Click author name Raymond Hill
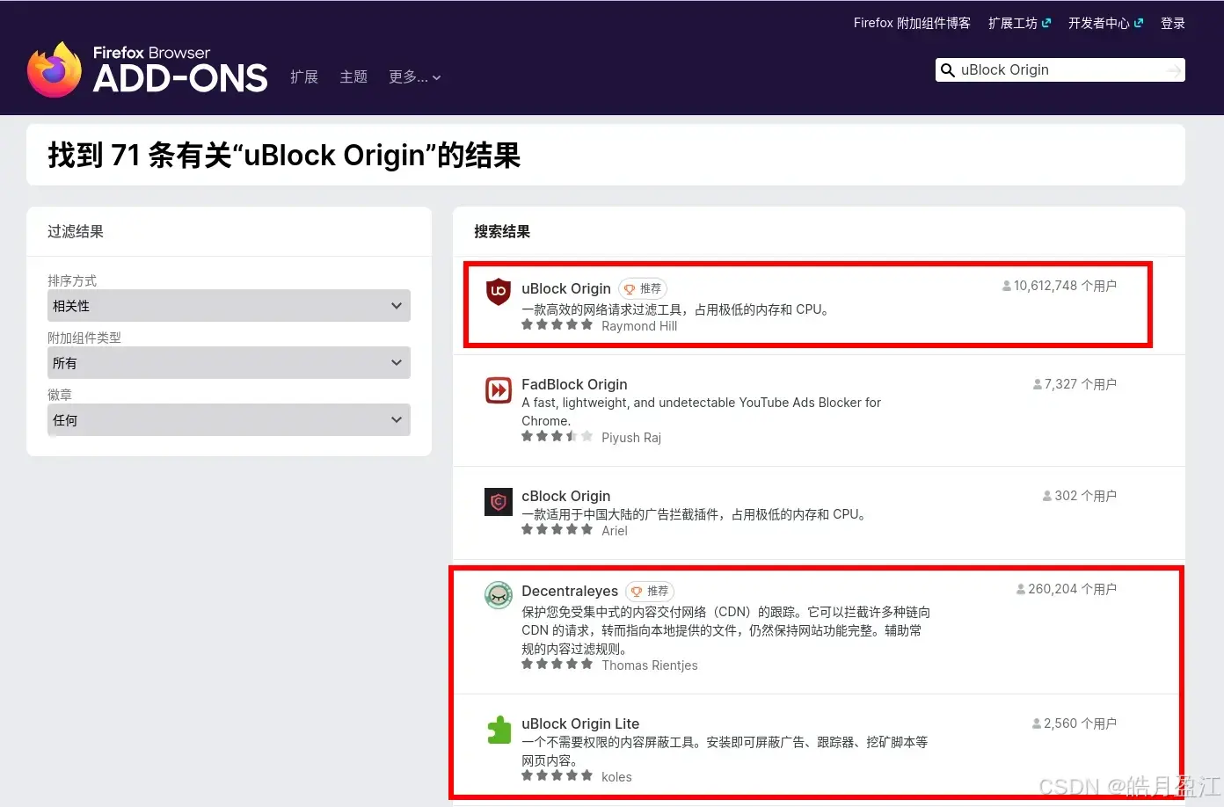 639,326
